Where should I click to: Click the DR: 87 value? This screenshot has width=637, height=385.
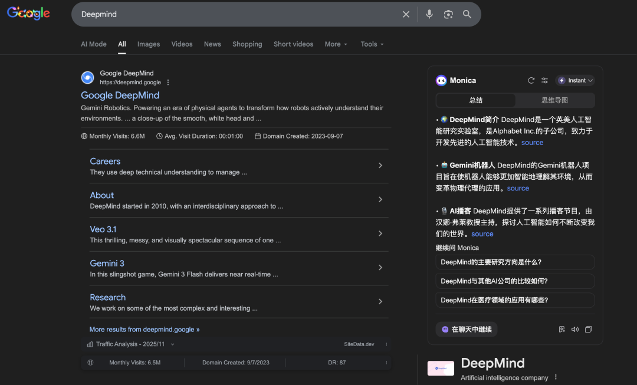337,363
